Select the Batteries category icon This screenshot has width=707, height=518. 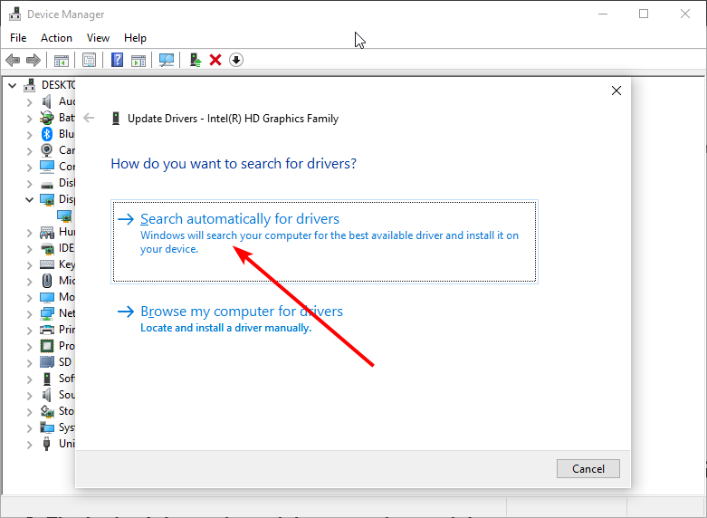point(47,118)
